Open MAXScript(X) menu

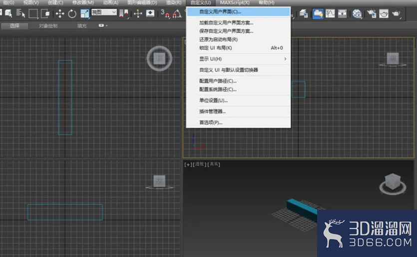(x=235, y=2)
